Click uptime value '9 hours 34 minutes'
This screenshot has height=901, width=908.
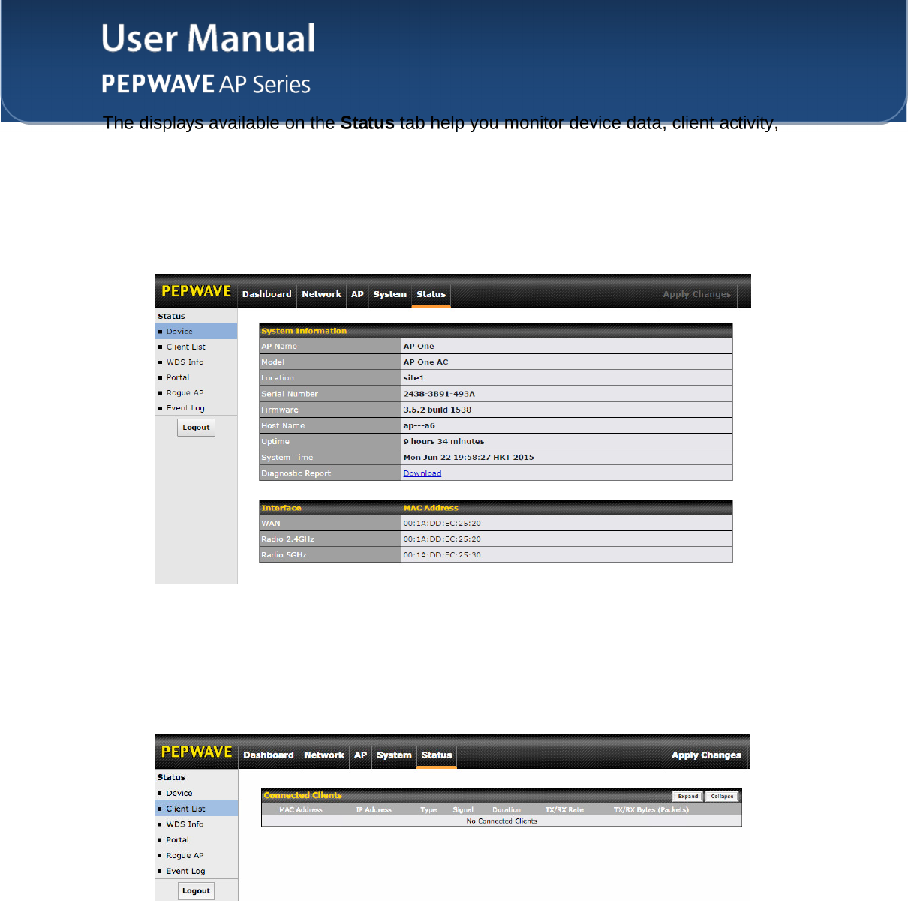click(x=443, y=441)
